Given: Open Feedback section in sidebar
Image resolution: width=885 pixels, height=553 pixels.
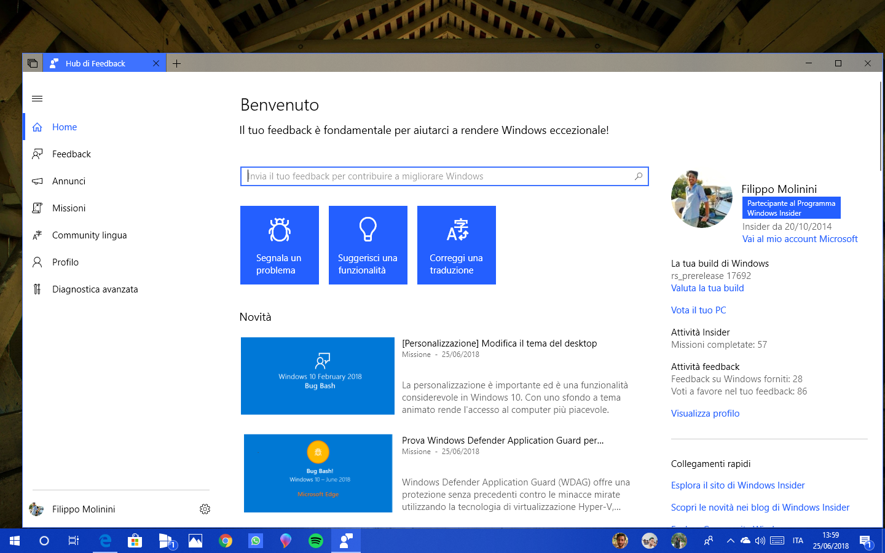Looking at the screenshot, I should 117,154.
